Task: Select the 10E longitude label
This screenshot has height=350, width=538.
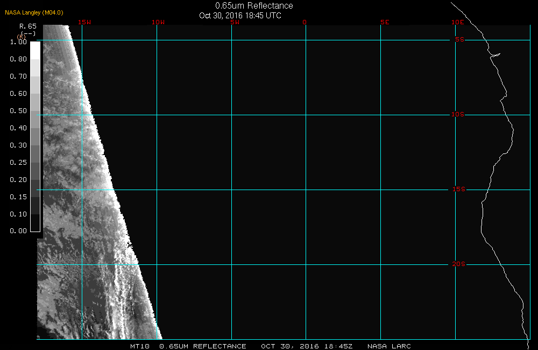Action: [457, 22]
